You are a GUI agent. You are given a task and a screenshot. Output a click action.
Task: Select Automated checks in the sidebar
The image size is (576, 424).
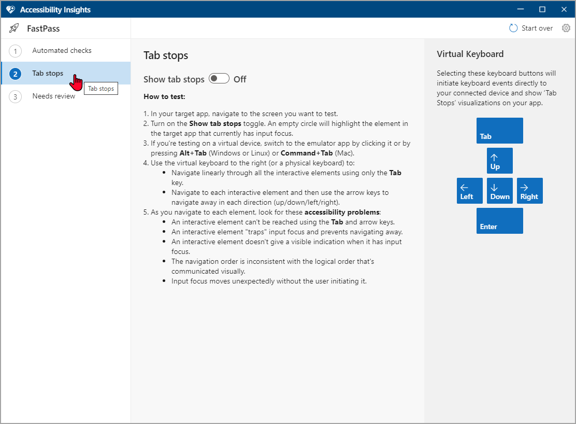point(66,50)
